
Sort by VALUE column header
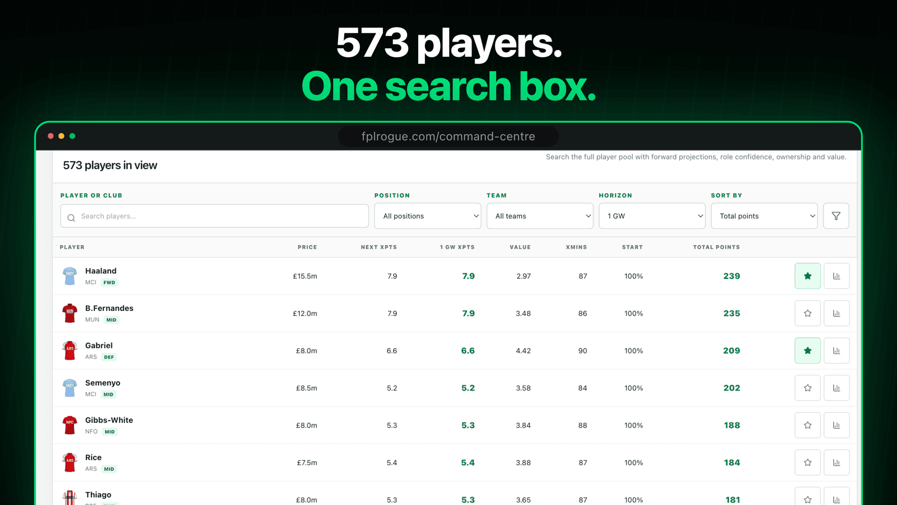click(x=520, y=247)
